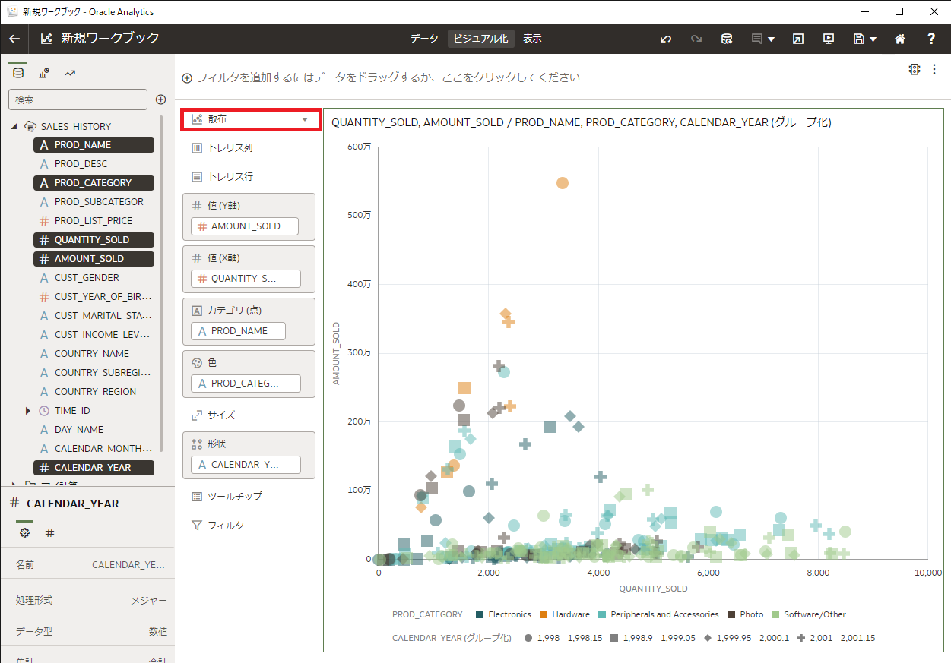
Task: Switch to the 表示 tab
Action: click(x=532, y=39)
